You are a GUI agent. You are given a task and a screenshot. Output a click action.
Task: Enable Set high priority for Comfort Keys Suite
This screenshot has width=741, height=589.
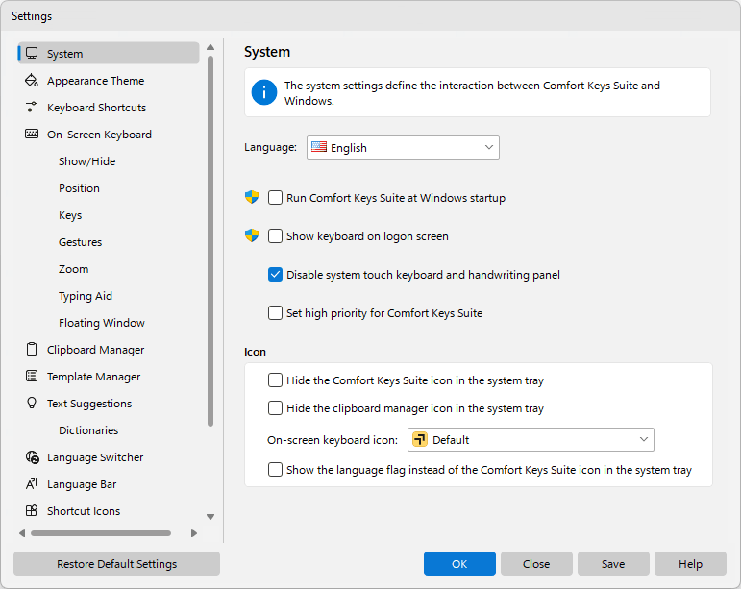click(275, 312)
